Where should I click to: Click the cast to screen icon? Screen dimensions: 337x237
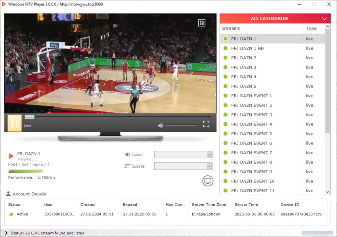point(208,181)
